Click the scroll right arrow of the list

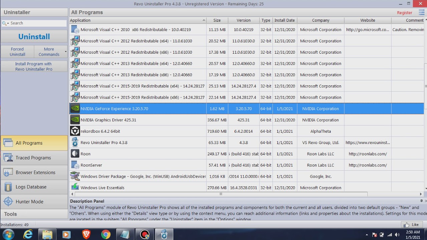(x=421, y=194)
